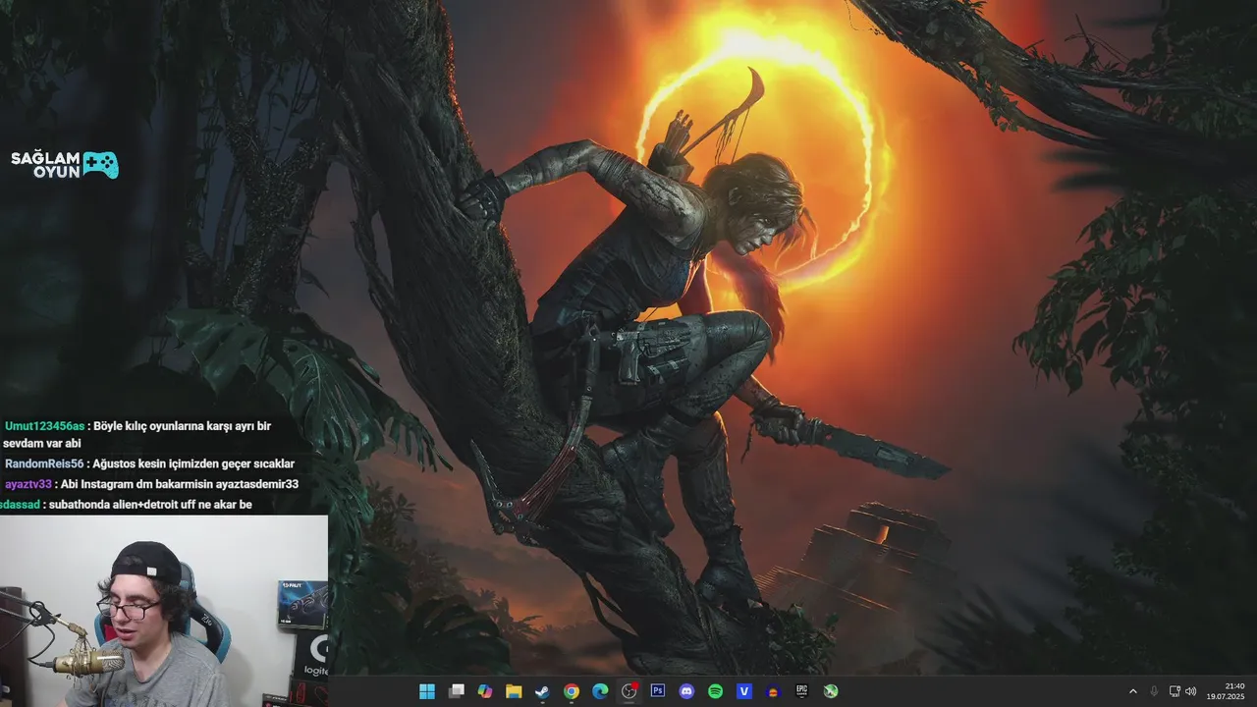Open the clock showing 21:40

1226,691
